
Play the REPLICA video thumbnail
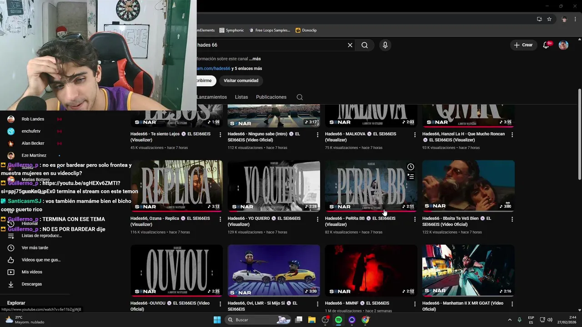176,186
